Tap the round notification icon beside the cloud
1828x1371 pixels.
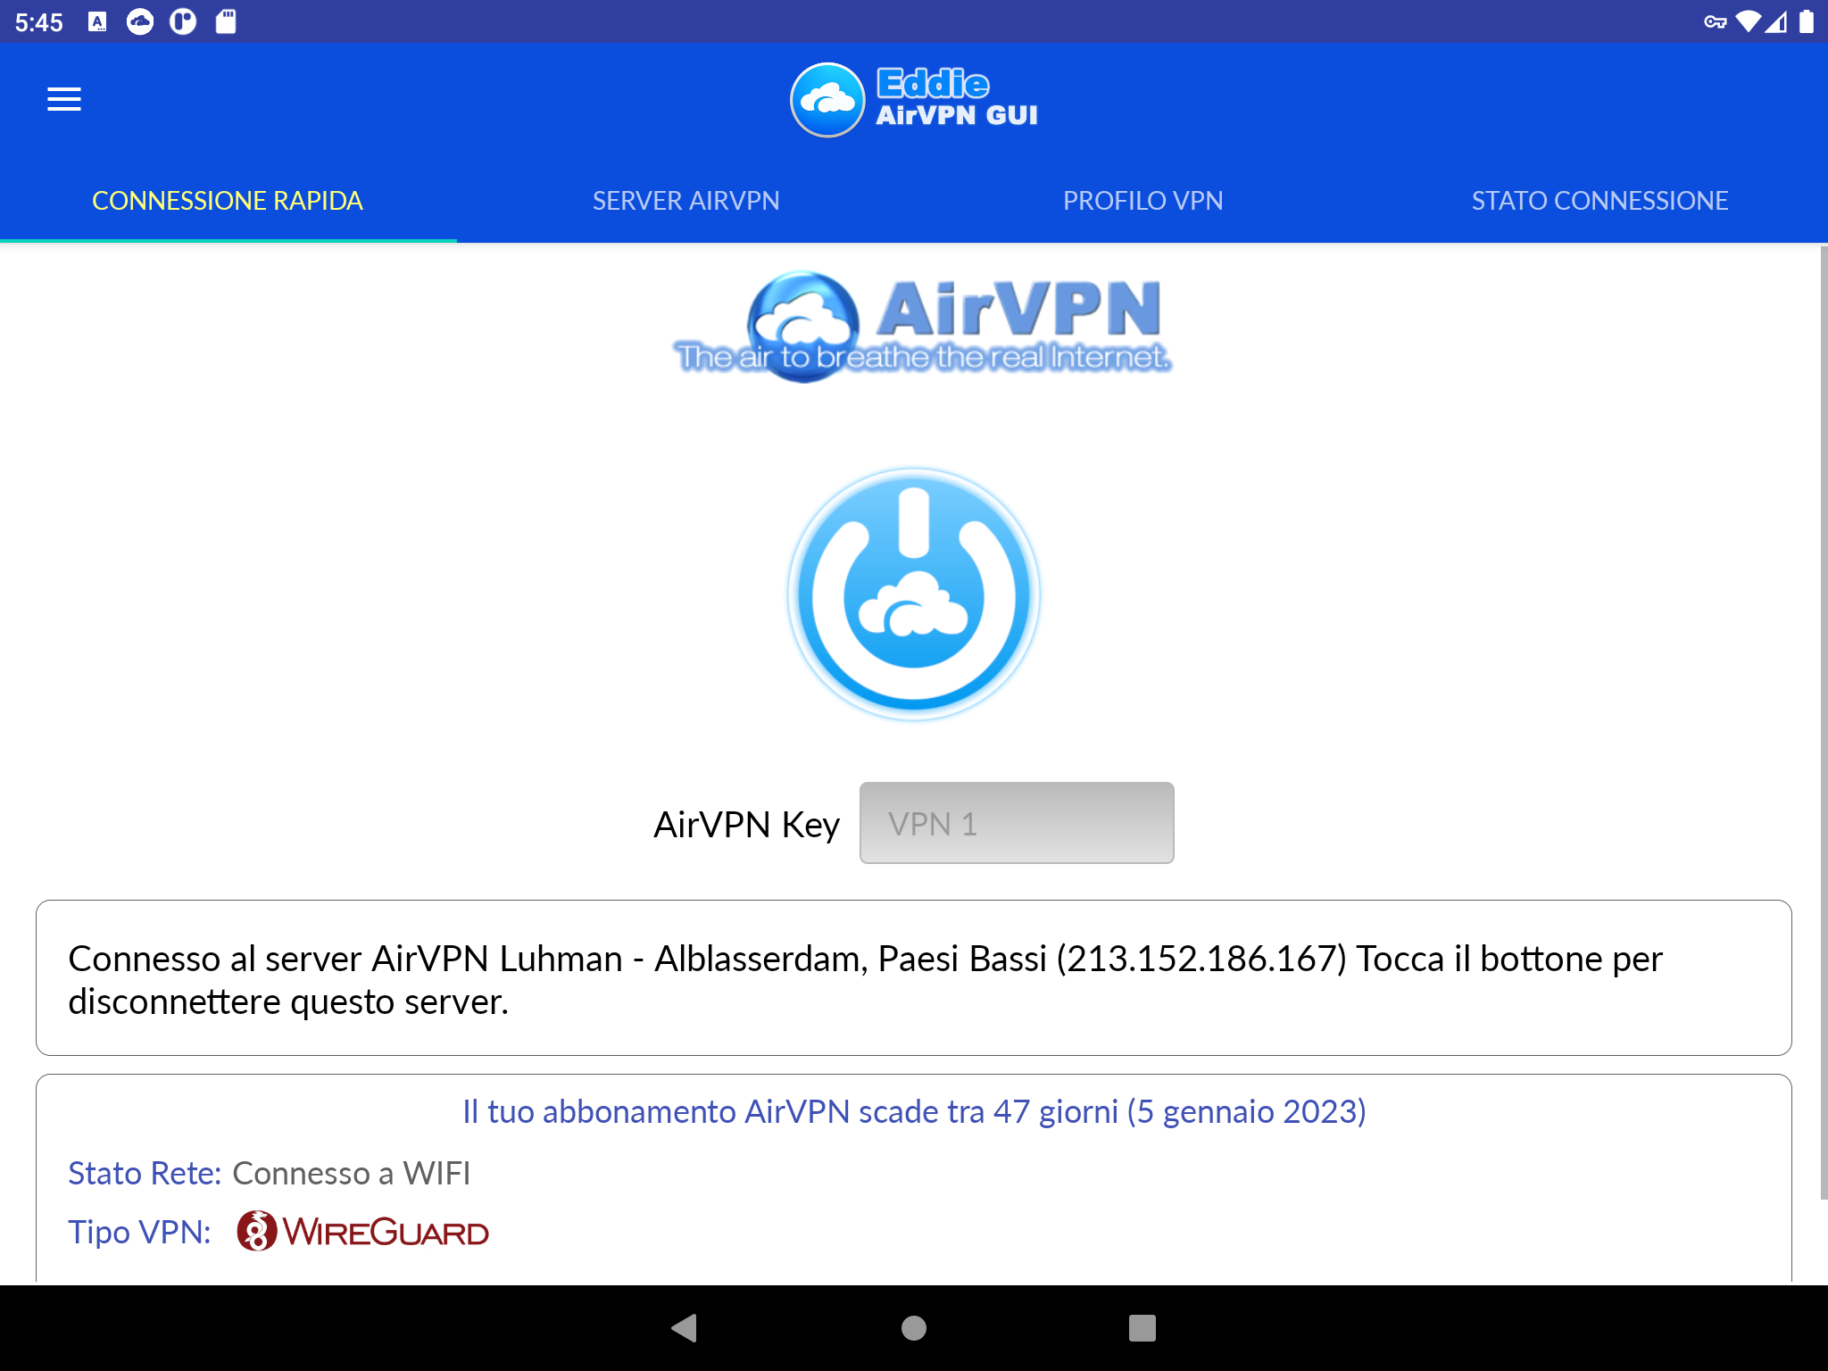[183, 21]
